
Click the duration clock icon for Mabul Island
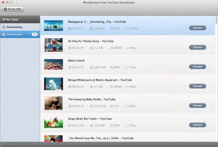coord(70,67)
